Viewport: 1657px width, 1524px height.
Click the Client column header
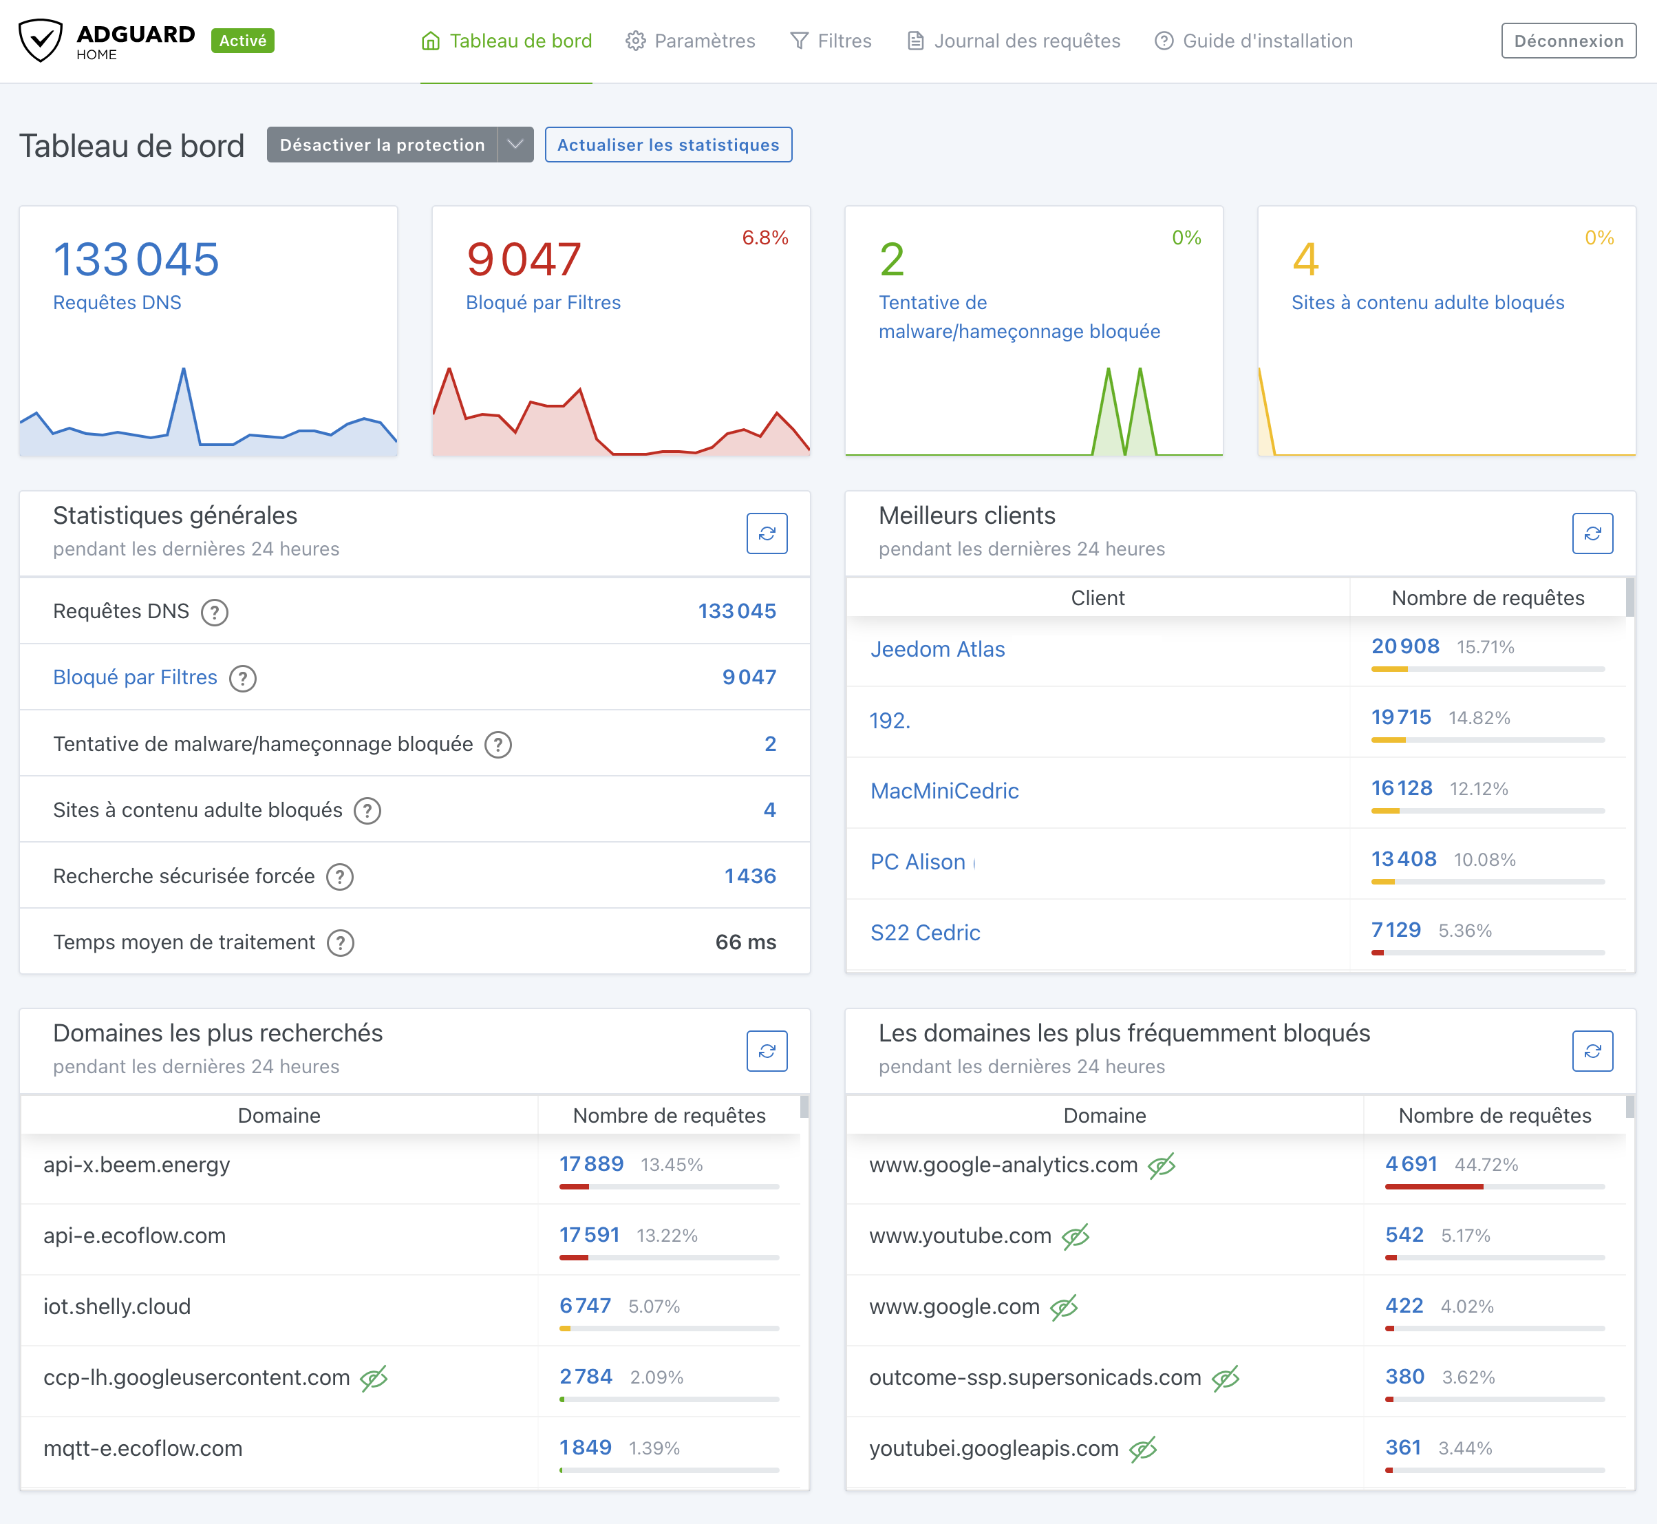[x=1098, y=599]
